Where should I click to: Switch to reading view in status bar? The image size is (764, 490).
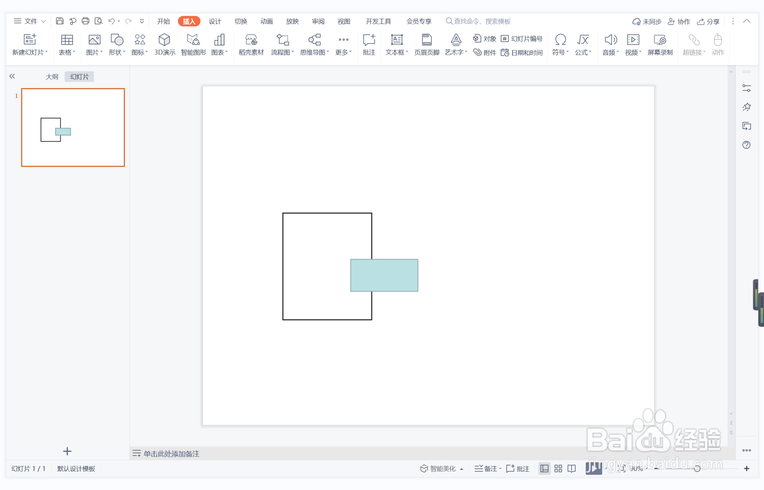(x=572, y=468)
